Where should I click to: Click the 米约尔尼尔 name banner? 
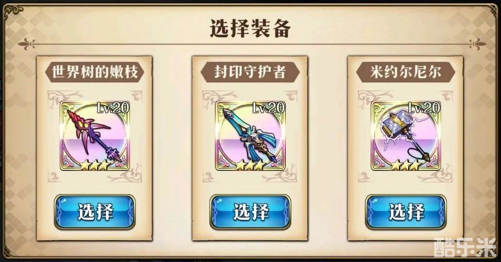[406, 72]
